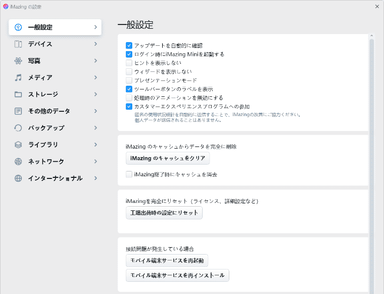Click the ライブラリ row chevron
This screenshot has width=384, height=294.
click(96, 145)
